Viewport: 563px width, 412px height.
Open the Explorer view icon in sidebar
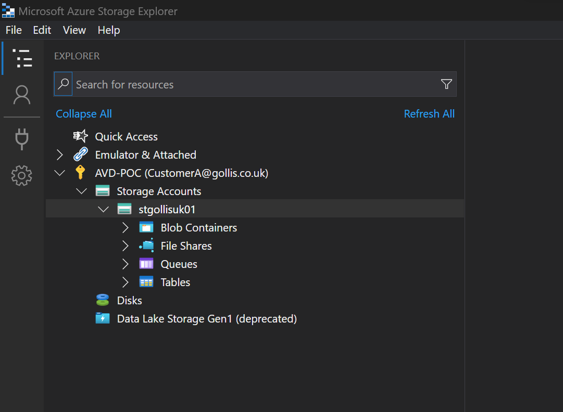[x=22, y=58]
